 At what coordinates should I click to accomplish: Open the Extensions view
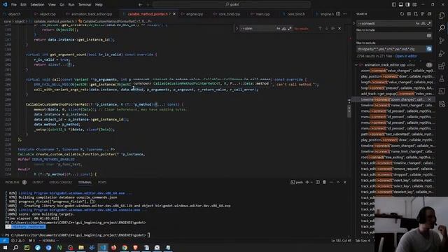point(442,66)
